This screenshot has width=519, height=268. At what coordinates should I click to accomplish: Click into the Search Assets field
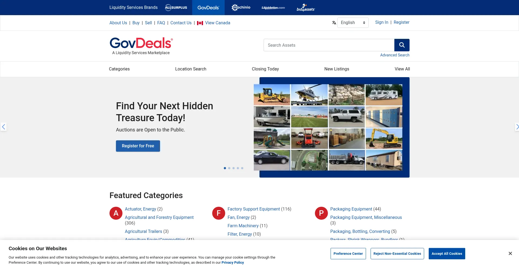[329, 45]
